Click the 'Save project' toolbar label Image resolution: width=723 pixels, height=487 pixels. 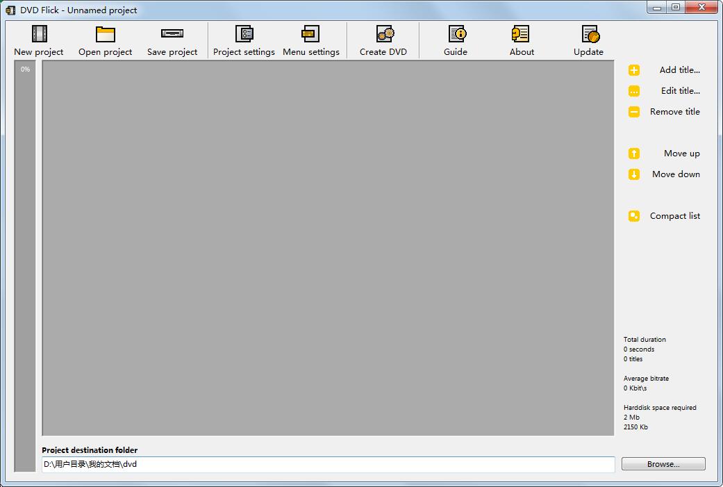point(172,52)
